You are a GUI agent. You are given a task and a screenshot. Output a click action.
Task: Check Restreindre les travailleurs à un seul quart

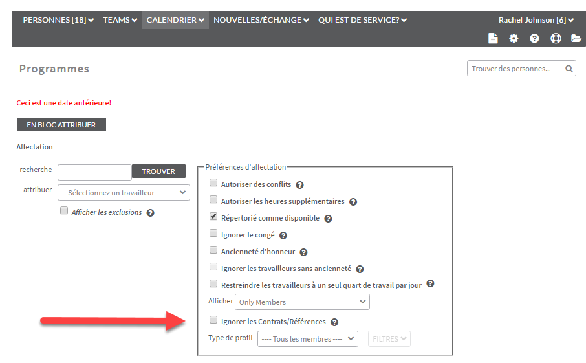(213, 283)
